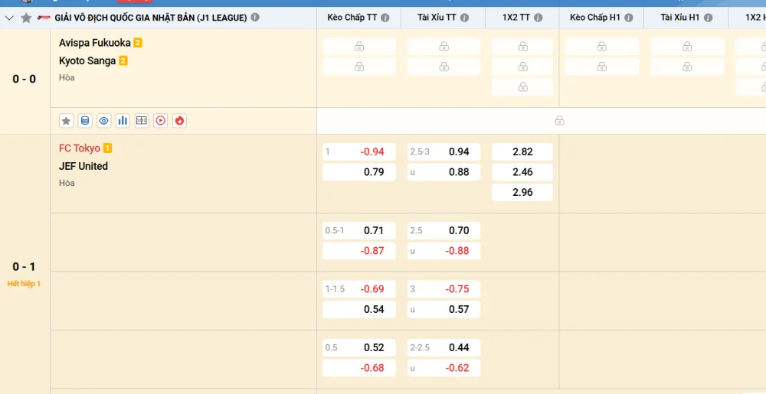Click the 0 - 0 score cell

(25, 79)
